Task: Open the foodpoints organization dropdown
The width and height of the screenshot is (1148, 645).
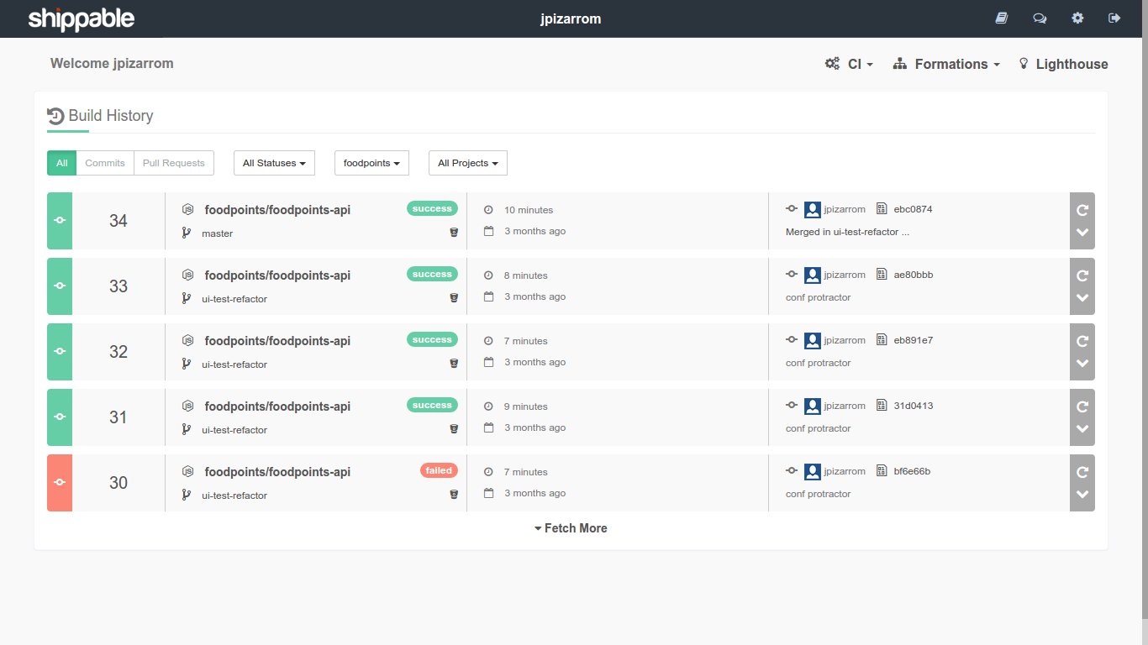Action: point(371,163)
